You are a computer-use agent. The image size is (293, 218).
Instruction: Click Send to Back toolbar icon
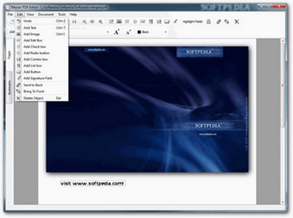[x=219, y=22]
